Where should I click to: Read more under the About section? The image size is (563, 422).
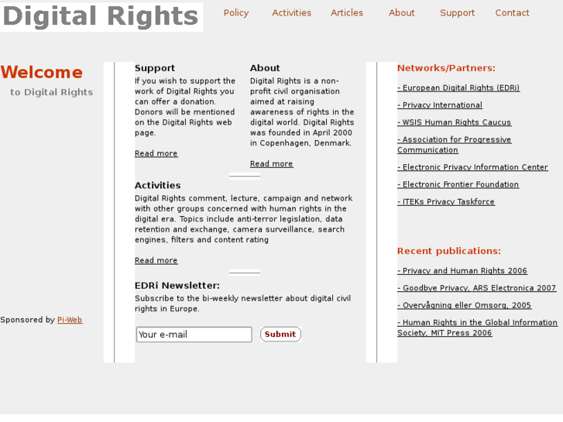click(272, 164)
